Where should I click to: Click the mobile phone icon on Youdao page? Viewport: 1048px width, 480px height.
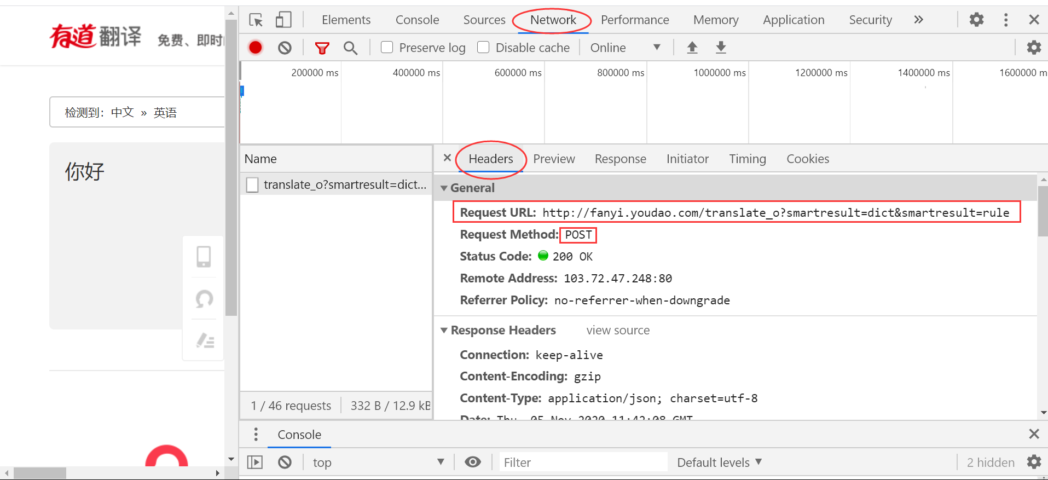point(204,256)
